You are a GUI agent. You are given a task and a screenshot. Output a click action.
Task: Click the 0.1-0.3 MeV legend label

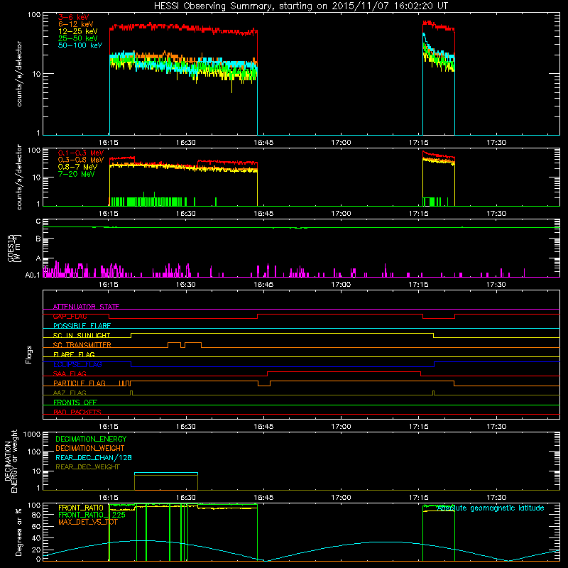coord(81,153)
